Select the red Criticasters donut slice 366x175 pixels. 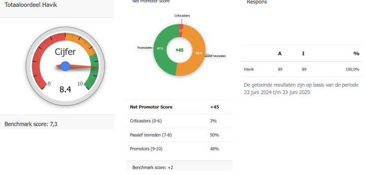181,28
